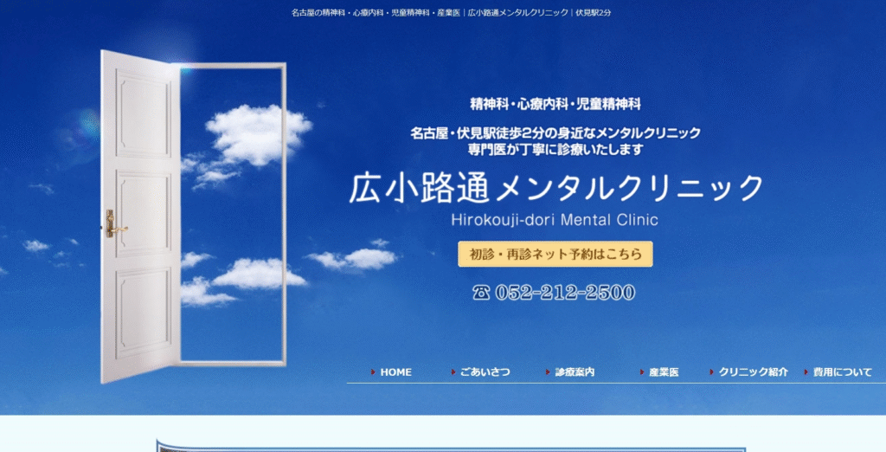The width and height of the screenshot is (886, 452).
Task: Click the red arrow beside HOME
Action: click(x=374, y=372)
